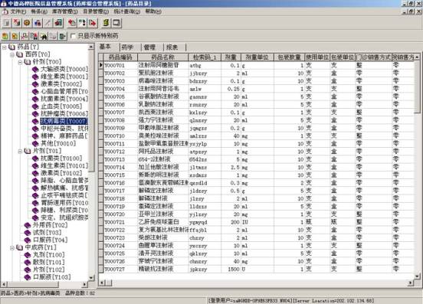The image size is (423, 304).
Task: Click the tree panel's scroll down arrow
Action: click(91, 277)
